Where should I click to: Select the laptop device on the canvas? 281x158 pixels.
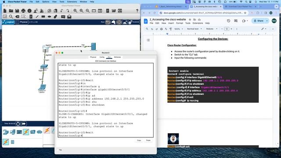[42, 87]
